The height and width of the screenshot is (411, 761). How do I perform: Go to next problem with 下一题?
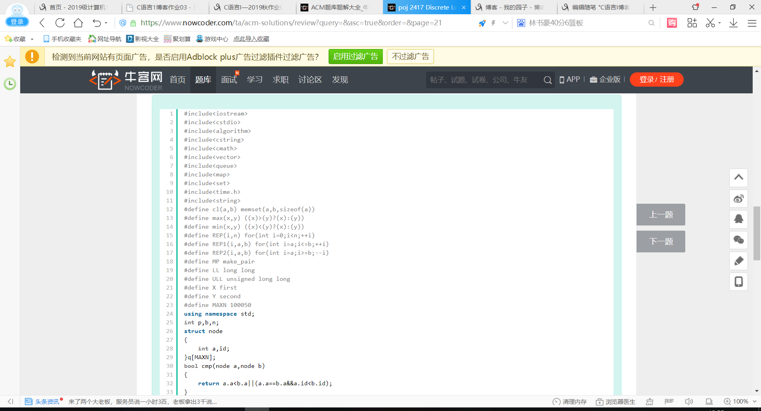pyautogui.click(x=661, y=242)
